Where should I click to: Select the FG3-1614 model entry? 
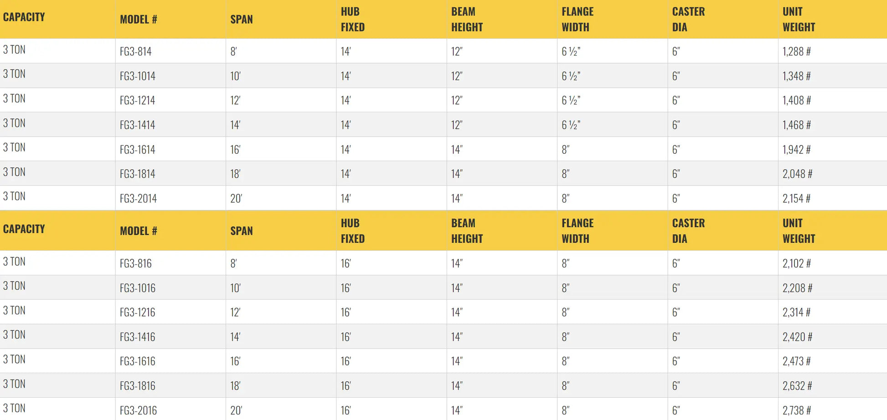(138, 149)
